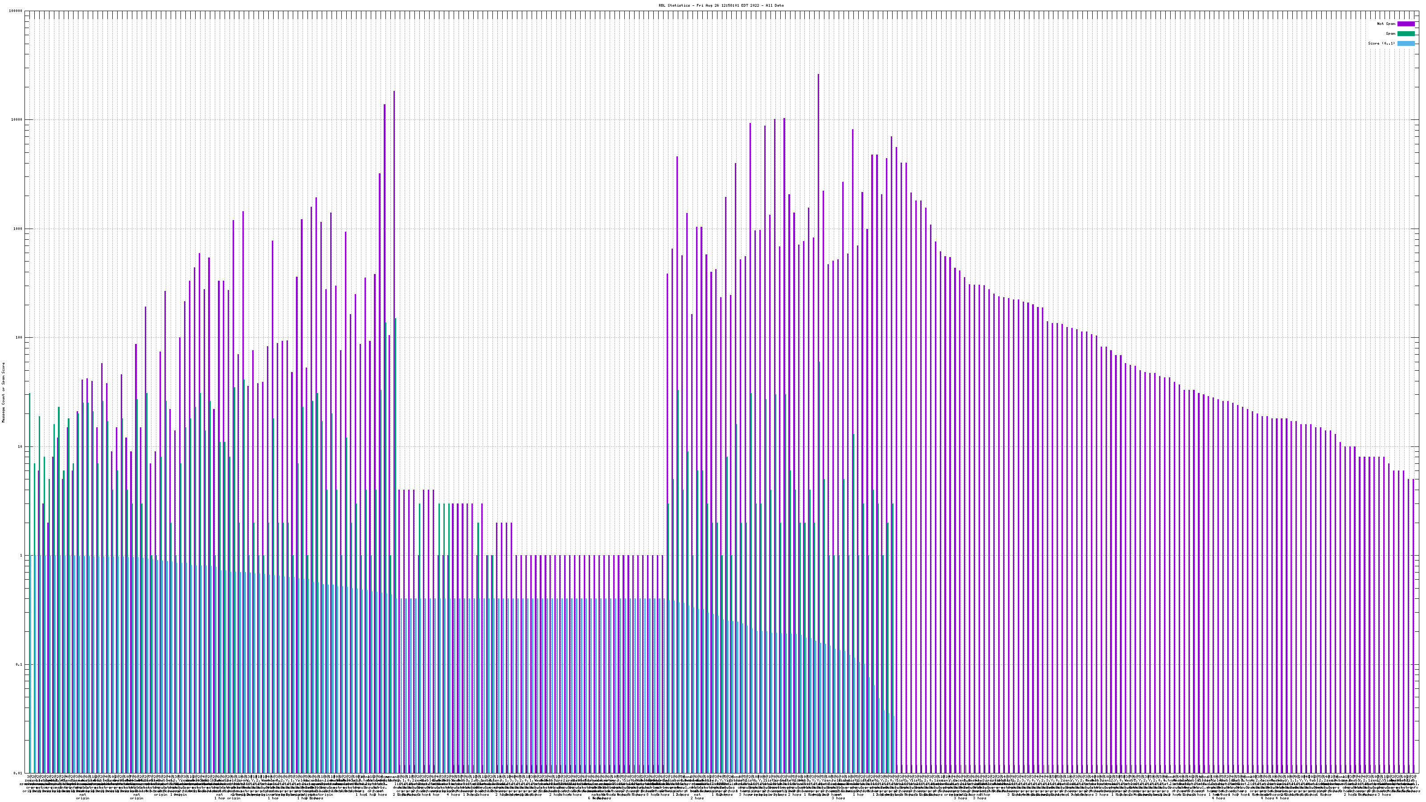Click the 'Message Count or Spam Score' axis title
1426x802 pixels.
click(3, 393)
